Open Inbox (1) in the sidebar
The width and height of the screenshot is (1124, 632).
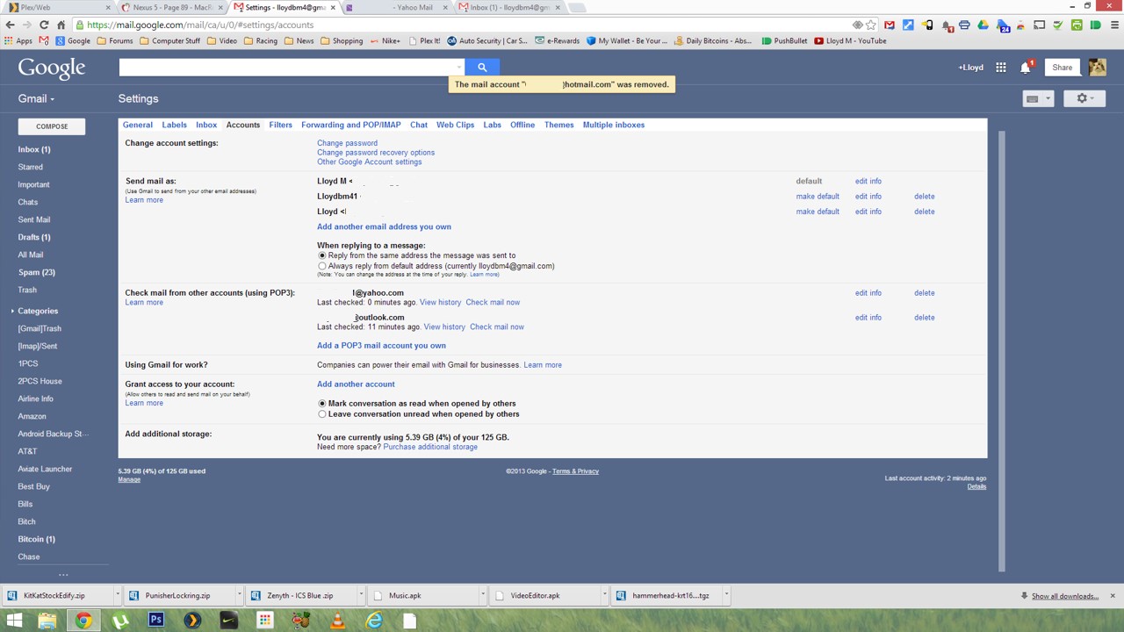(x=34, y=149)
